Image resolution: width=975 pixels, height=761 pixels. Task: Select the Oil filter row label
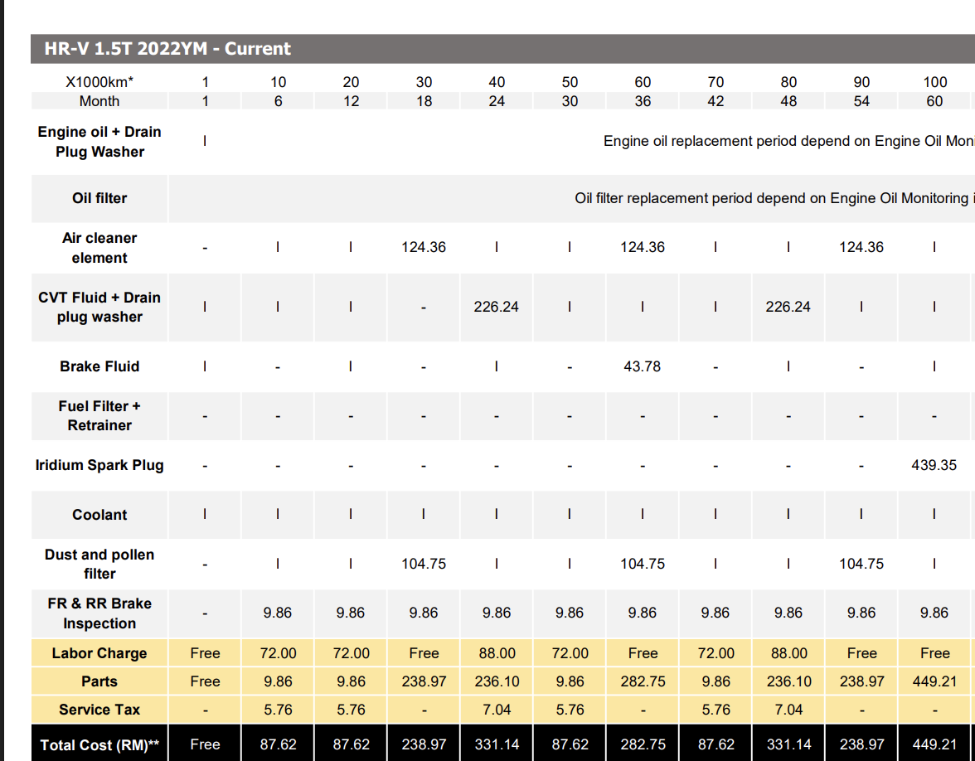pyautogui.click(x=99, y=198)
